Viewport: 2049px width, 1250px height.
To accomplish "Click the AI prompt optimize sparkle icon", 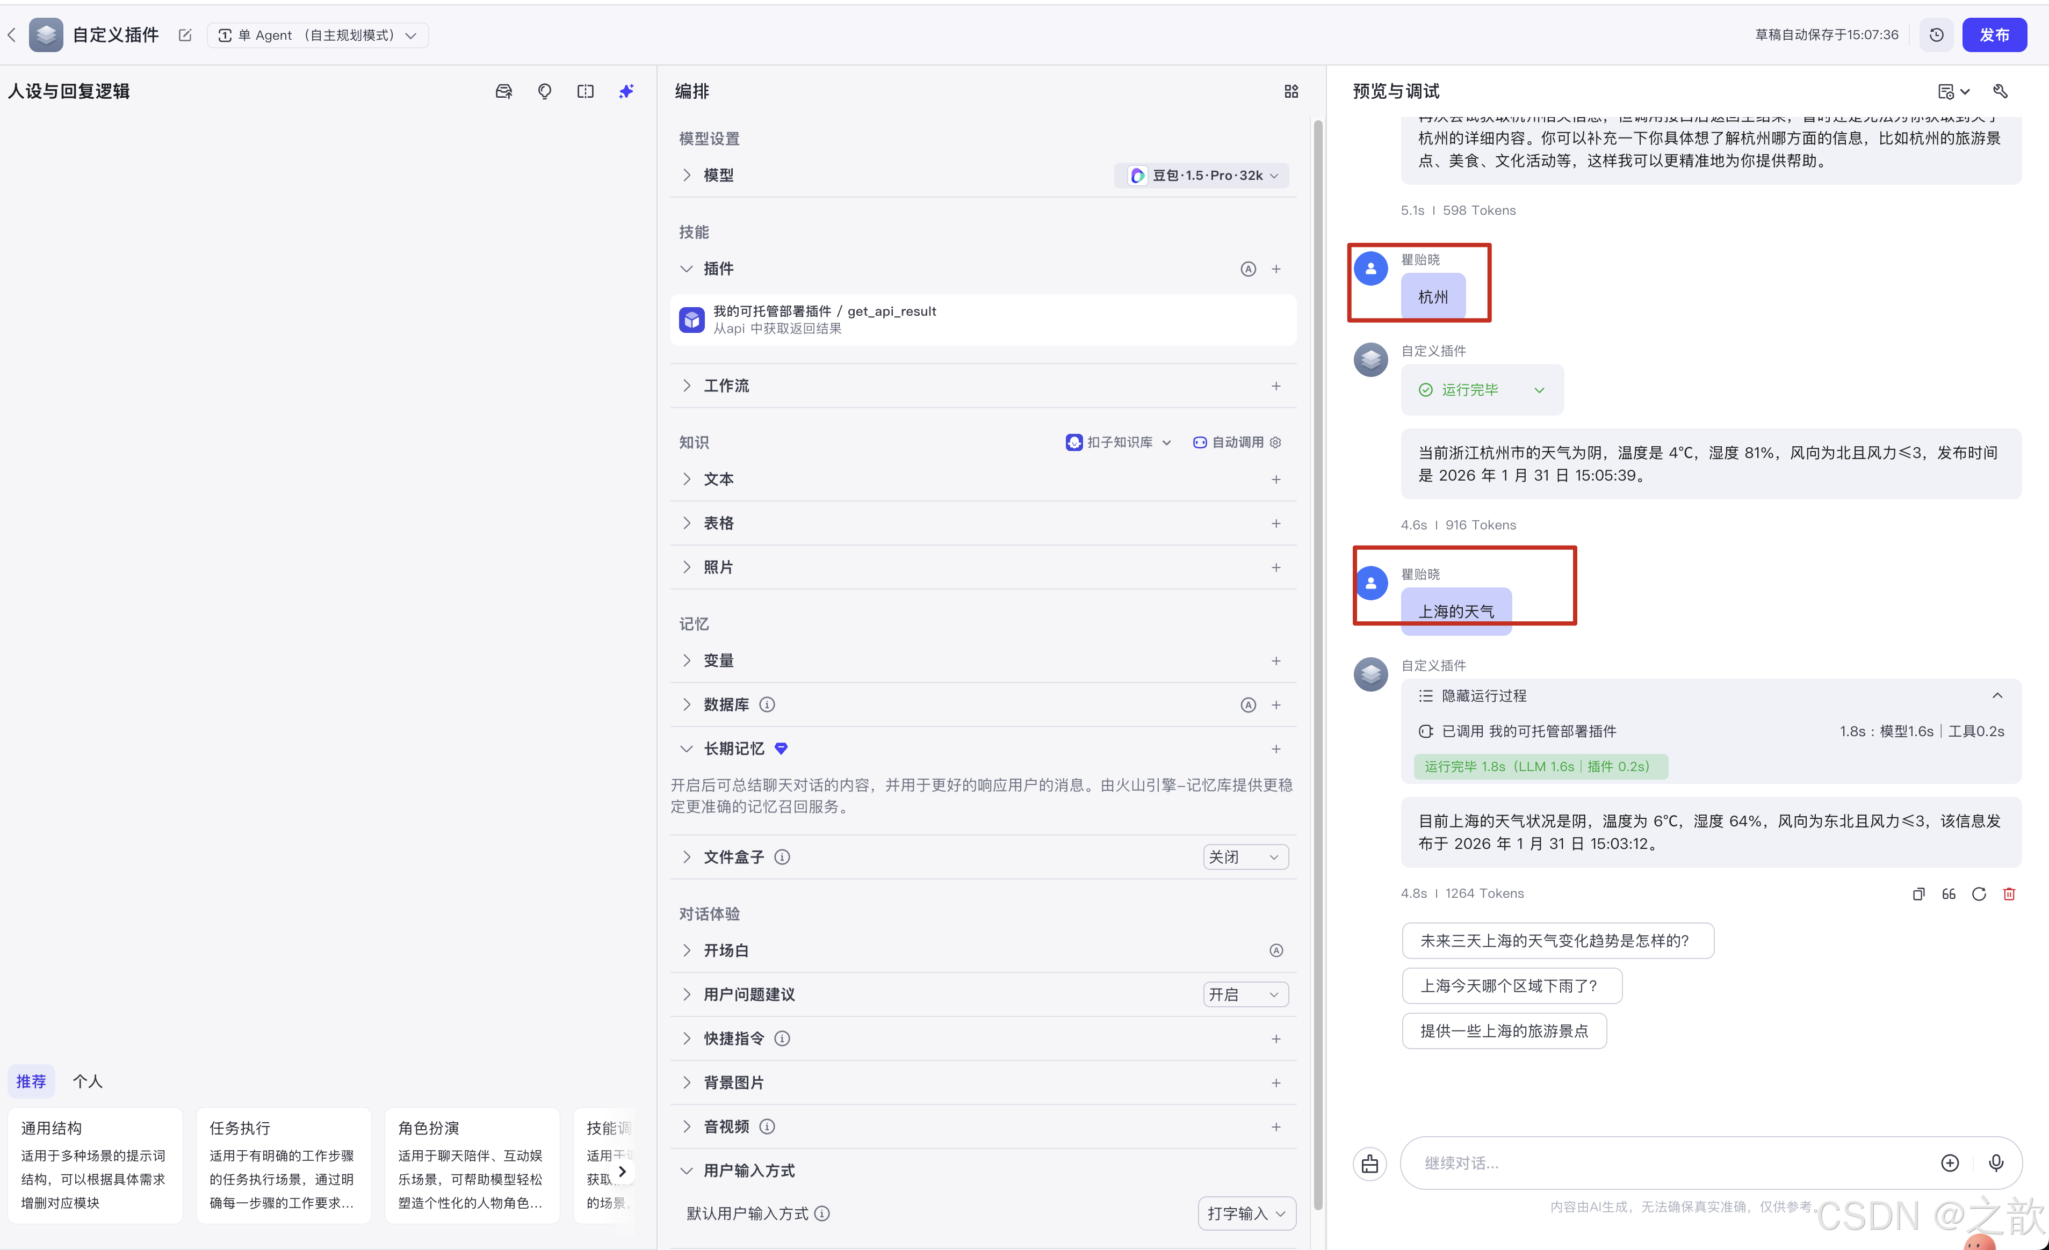I will 626,91.
